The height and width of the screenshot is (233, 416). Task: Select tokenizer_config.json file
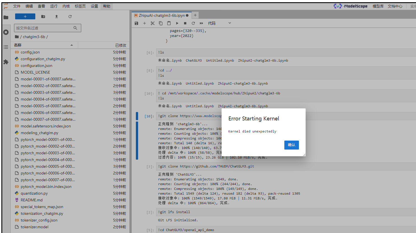click(70, 220)
